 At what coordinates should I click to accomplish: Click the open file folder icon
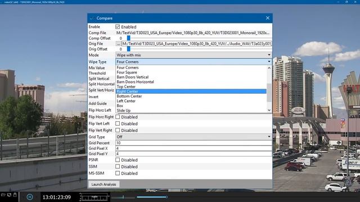(3, 195)
